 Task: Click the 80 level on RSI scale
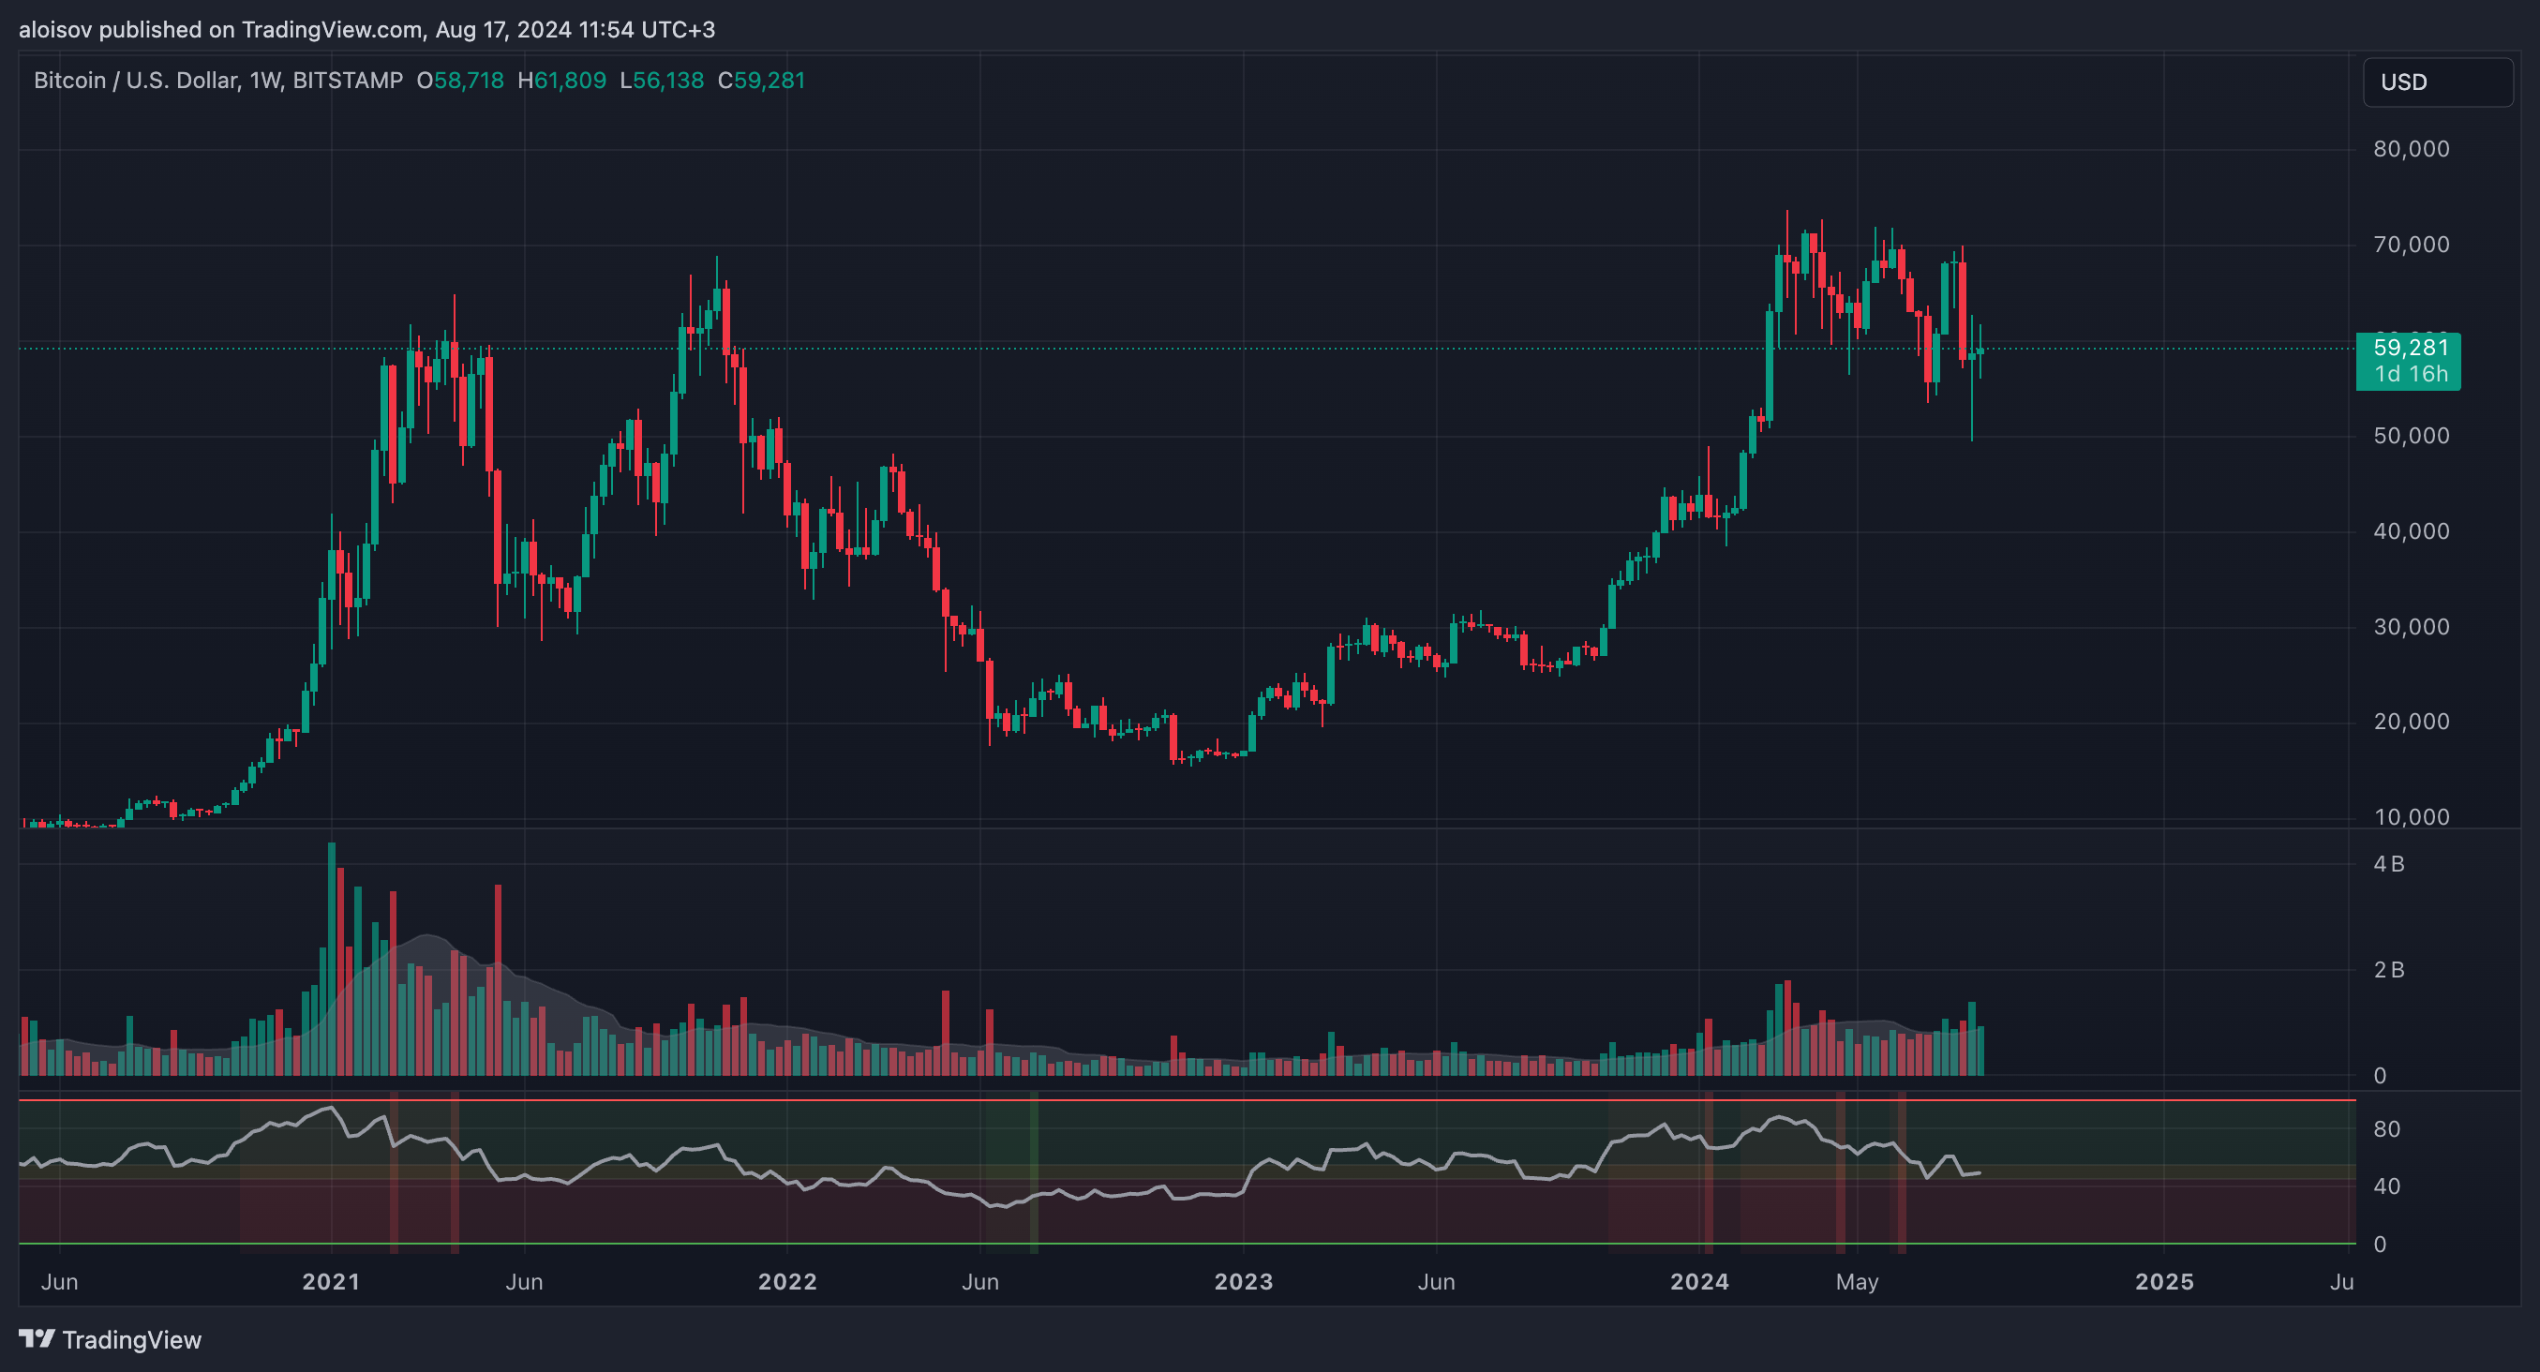tap(2386, 1129)
